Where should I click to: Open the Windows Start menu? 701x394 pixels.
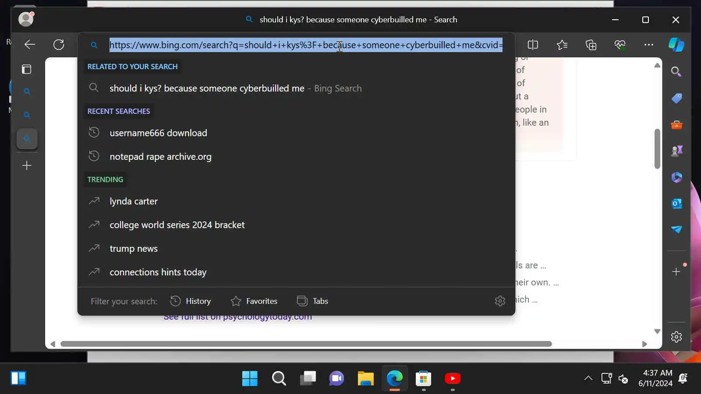[x=250, y=378]
